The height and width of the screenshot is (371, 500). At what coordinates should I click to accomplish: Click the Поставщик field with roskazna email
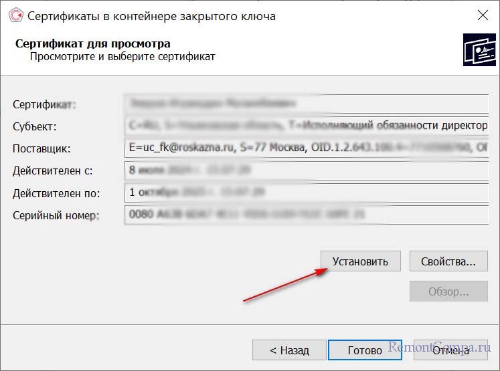point(306,148)
